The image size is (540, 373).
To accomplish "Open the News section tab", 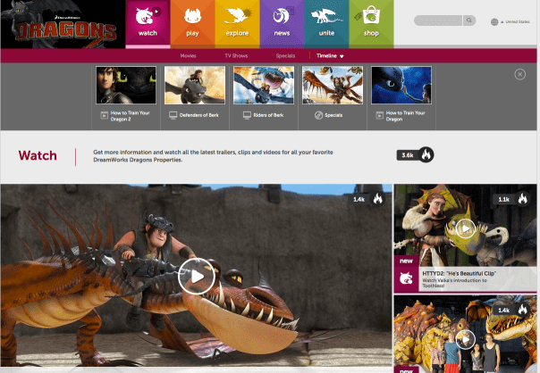I will tap(282, 23).
